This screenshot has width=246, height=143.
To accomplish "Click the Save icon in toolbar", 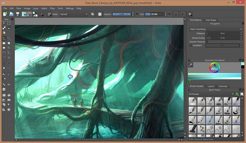I will click(17, 14).
